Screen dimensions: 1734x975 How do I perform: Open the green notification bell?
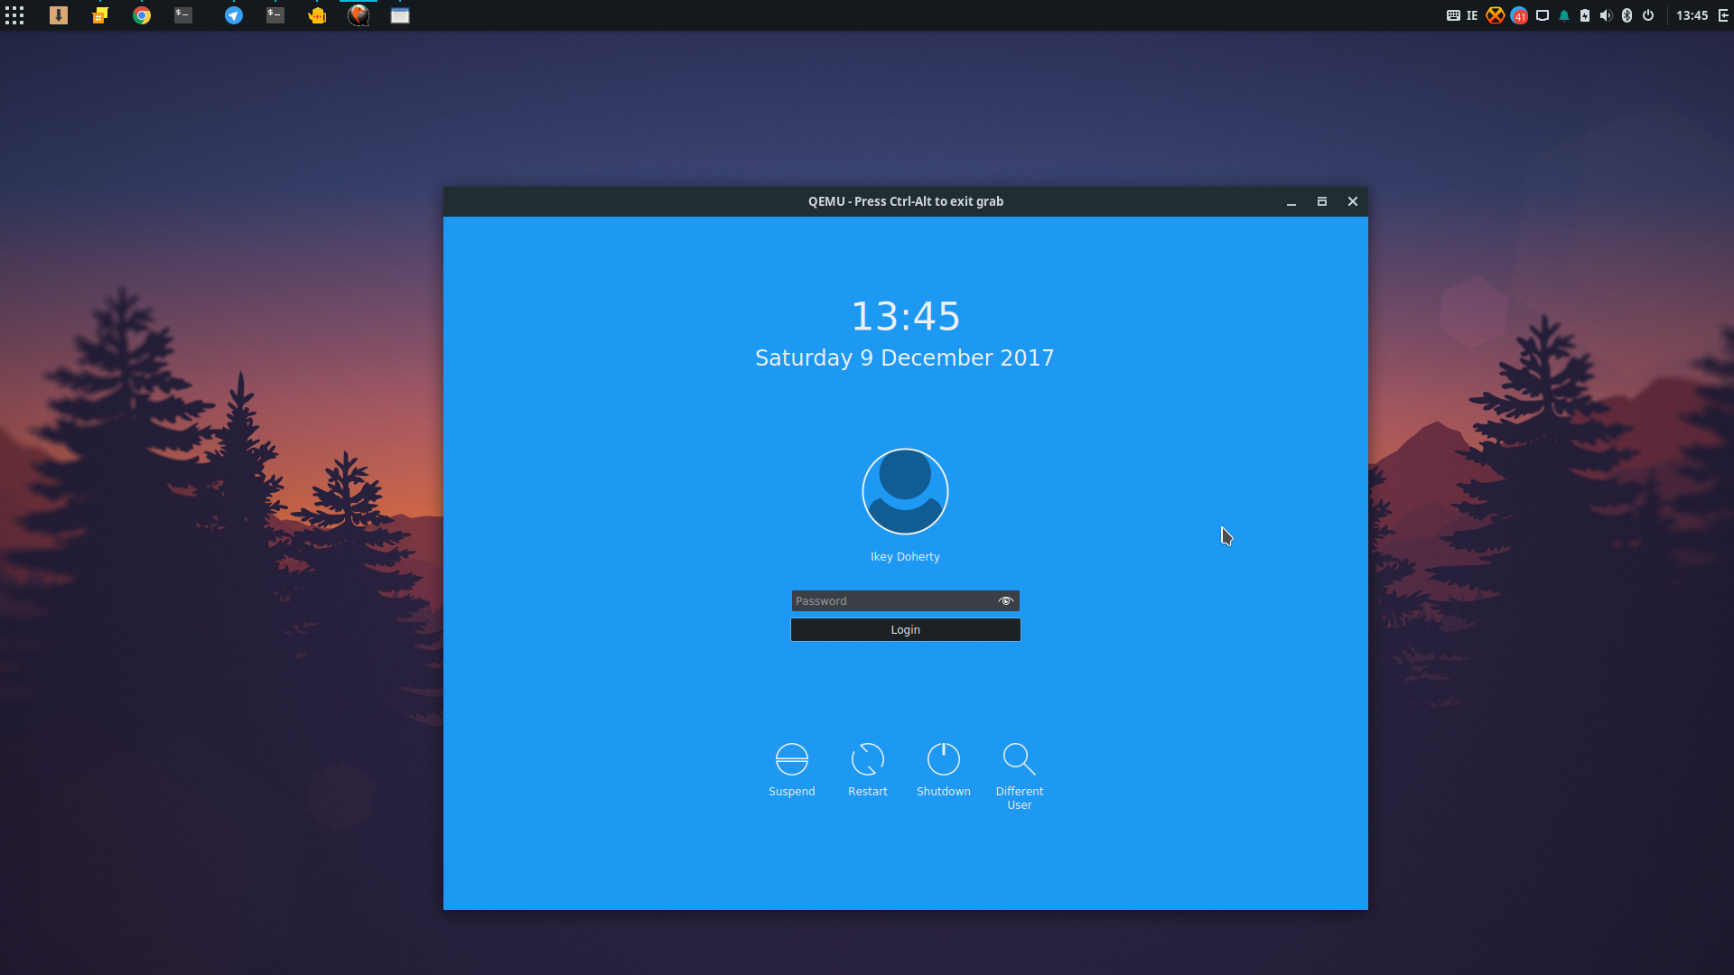coord(1564,15)
